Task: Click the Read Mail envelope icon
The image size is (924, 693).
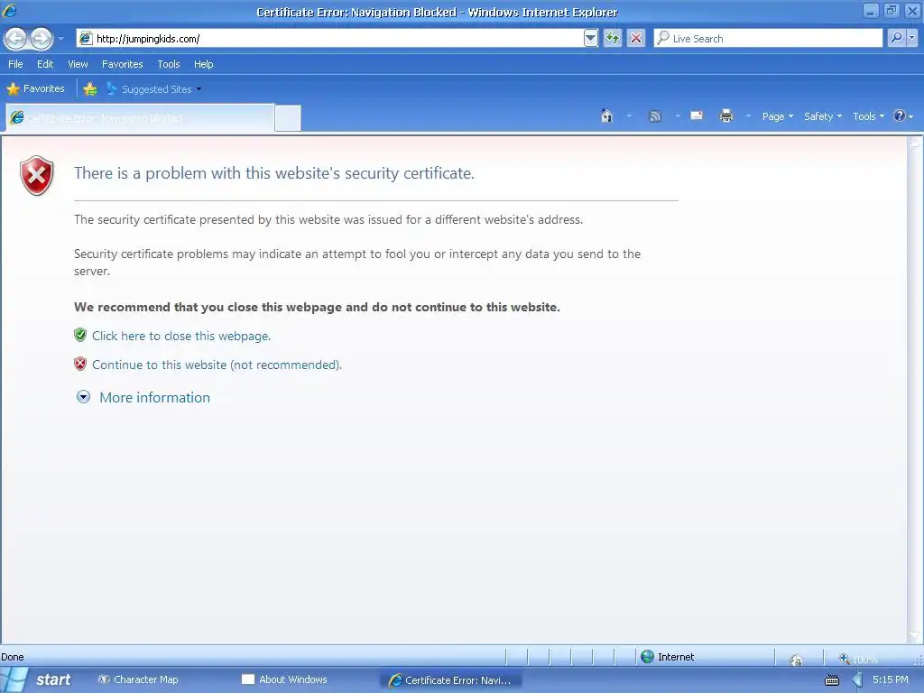Action: click(x=697, y=116)
